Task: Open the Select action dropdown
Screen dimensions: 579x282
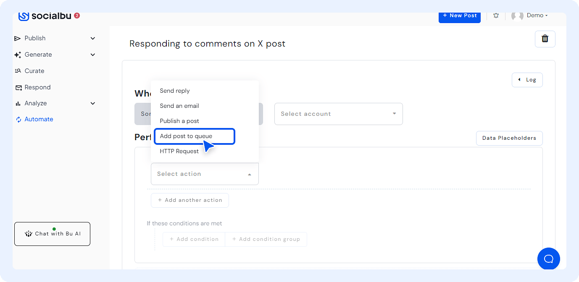Action: tap(204, 174)
